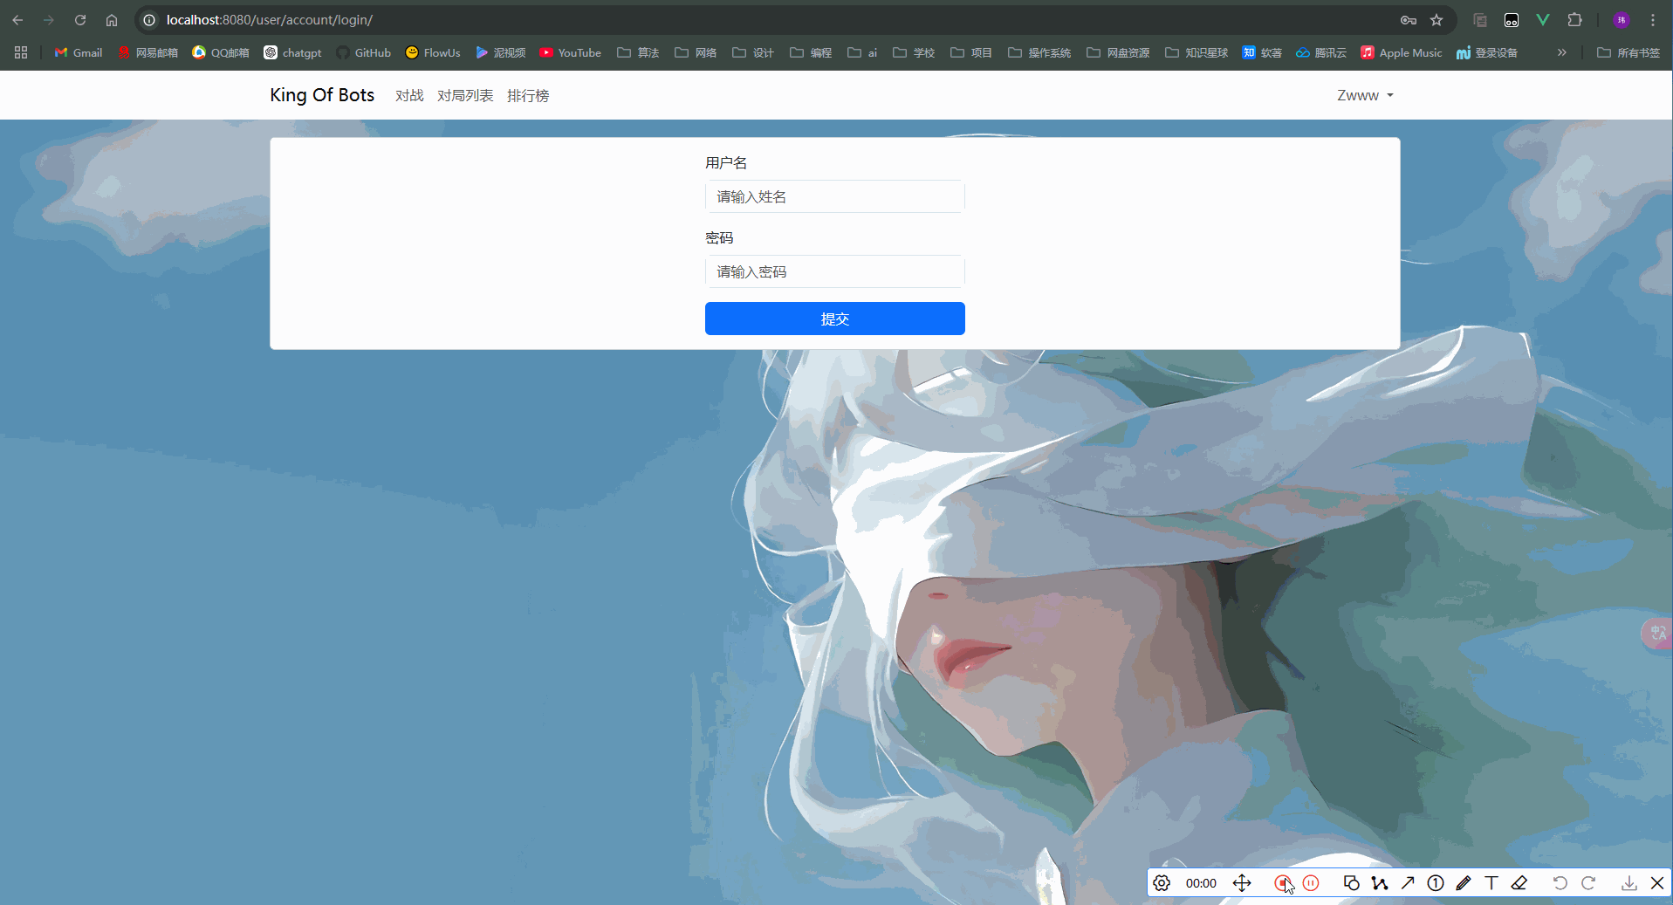Stop the screen recording
Image resolution: width=1673 pixels, height=905 pixels.
[x=1282, y=883]
